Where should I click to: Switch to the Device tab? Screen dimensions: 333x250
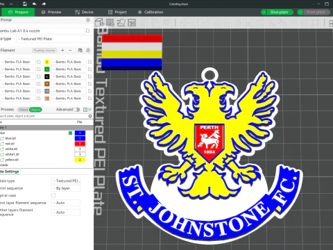coord(84,12)
